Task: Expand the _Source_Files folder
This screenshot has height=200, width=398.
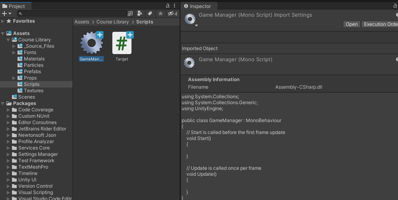Action: (x=14, y=46)
